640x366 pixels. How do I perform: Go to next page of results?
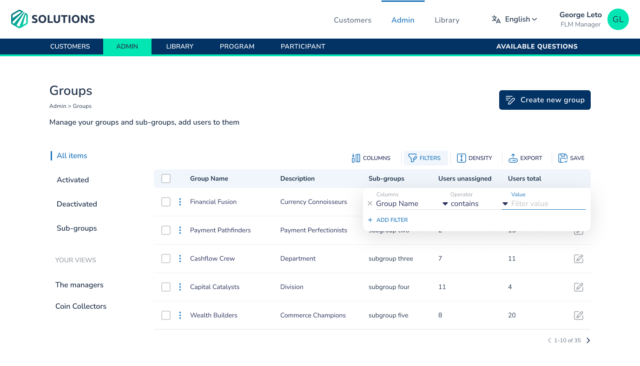[588, 340]
